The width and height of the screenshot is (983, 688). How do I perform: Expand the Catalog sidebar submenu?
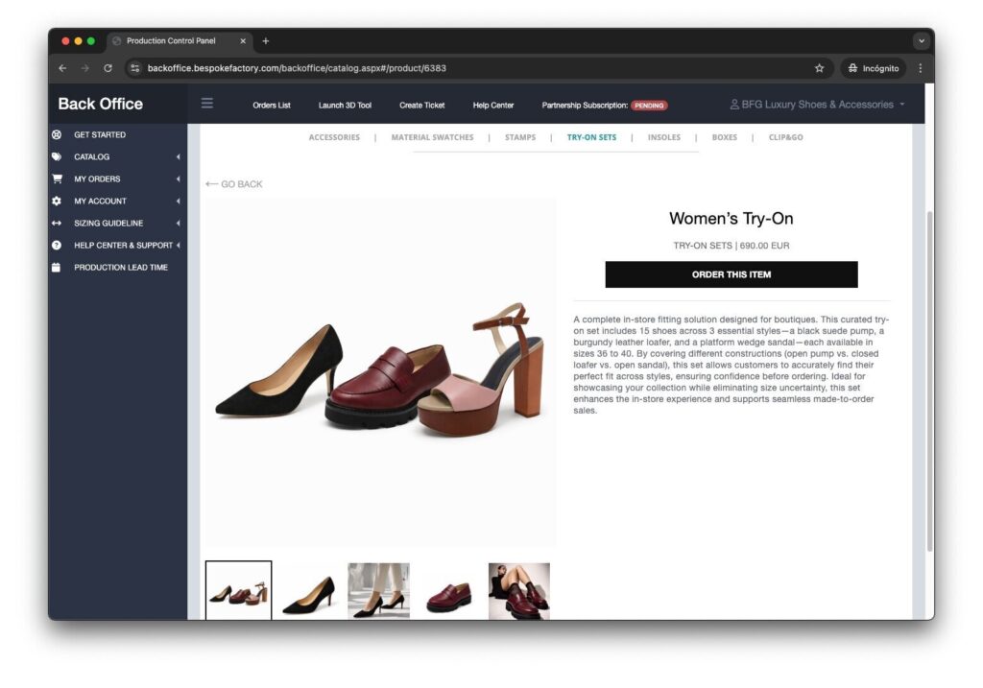click(x=178, y=156)
